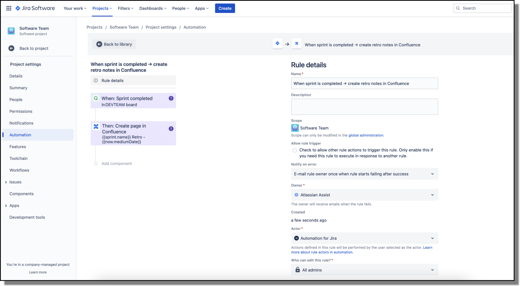This screenshot has height=286, width=520.
Task: Open the global administration link
Action: 366,135
